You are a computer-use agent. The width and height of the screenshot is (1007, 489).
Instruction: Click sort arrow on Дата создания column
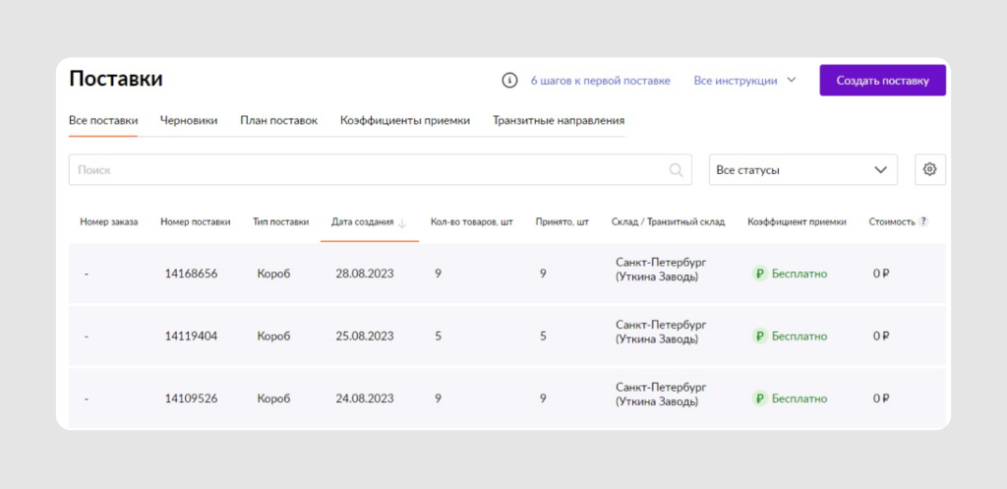click(x=402, y=222)
